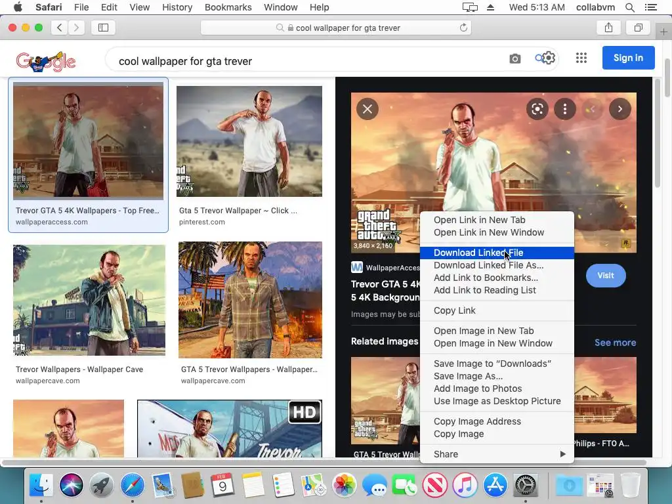Click the Safari compass icon in Dock
This screenshot has width=672, height=504.
[x=132, y=485]
